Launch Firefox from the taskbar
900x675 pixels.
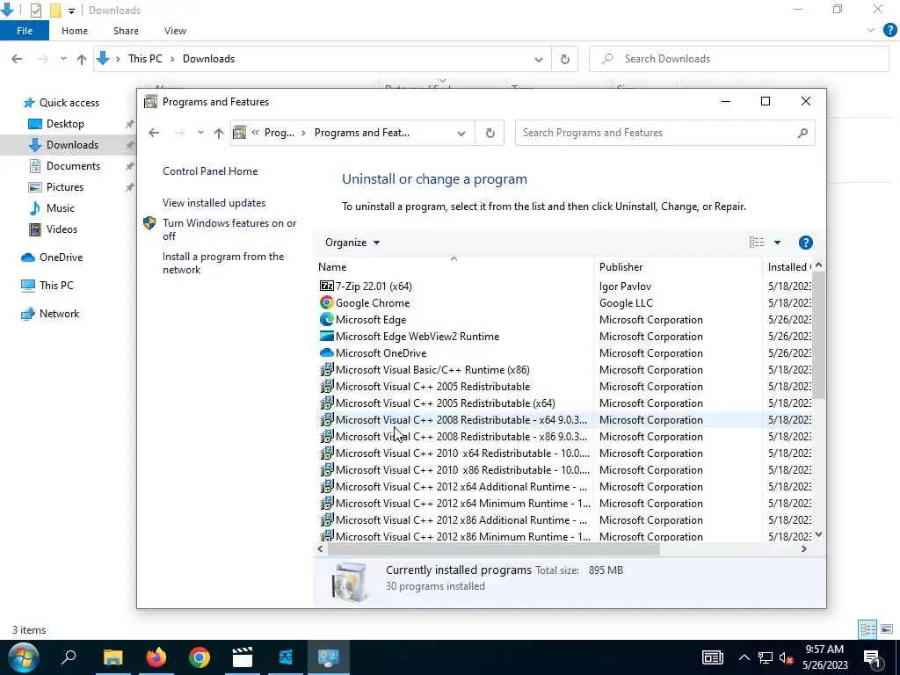[156, 657]
